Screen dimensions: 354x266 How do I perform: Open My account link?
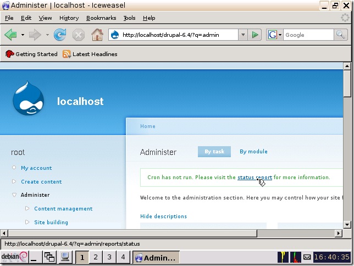coord(36,168)
